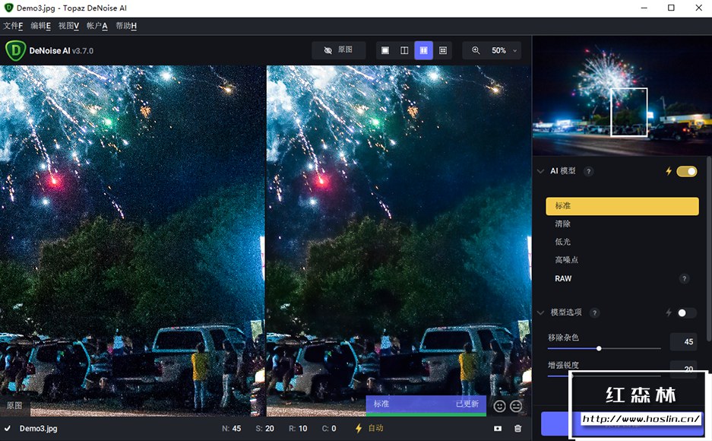Click the R: 10 status value
The image size is (712, 441).
(298, 428)
